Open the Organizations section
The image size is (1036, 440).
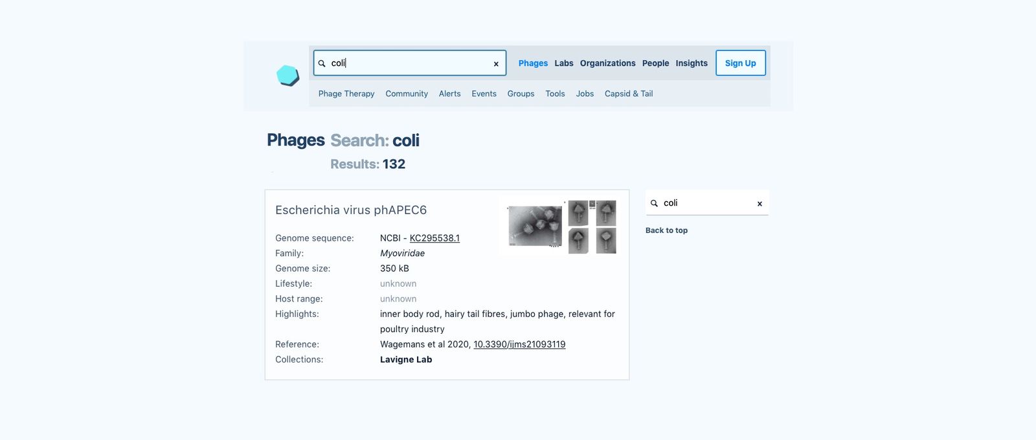click(607, 63)
